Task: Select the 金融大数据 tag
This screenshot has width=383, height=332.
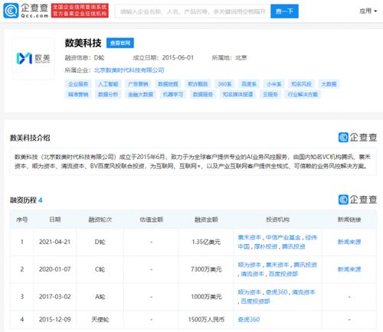Action: point(140,94)
